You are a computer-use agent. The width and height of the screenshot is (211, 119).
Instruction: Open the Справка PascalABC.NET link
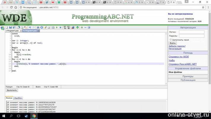pyautogui.click(x=183, y=64)
